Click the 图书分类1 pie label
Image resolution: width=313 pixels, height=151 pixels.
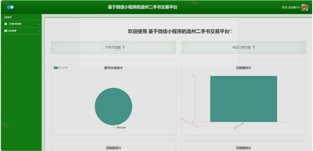(121, 128)
